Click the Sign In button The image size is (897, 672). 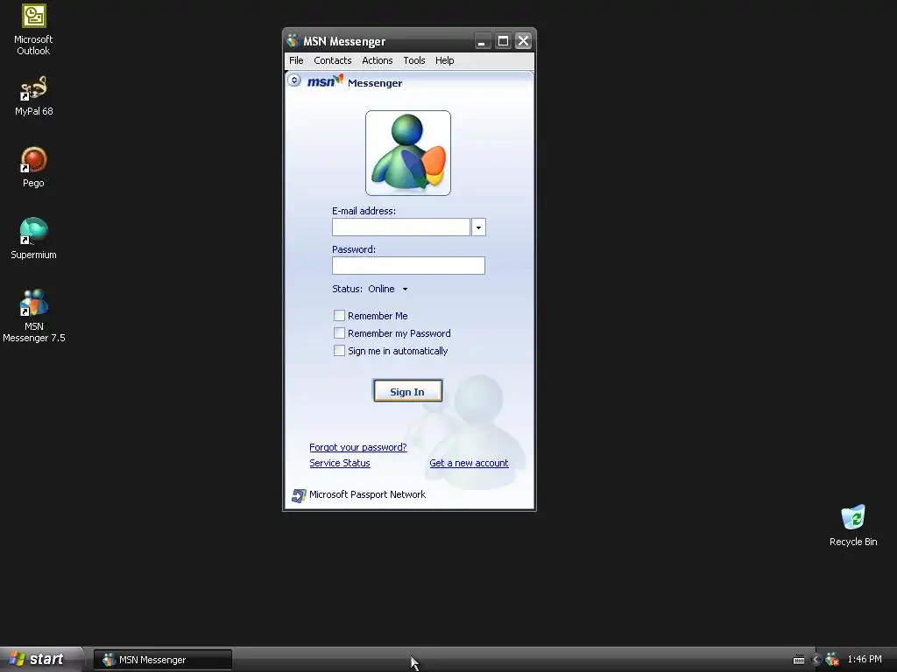pos(408,391)
